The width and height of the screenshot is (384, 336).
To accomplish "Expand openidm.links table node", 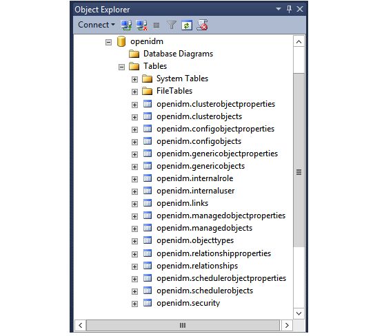I will click(134, 204).
